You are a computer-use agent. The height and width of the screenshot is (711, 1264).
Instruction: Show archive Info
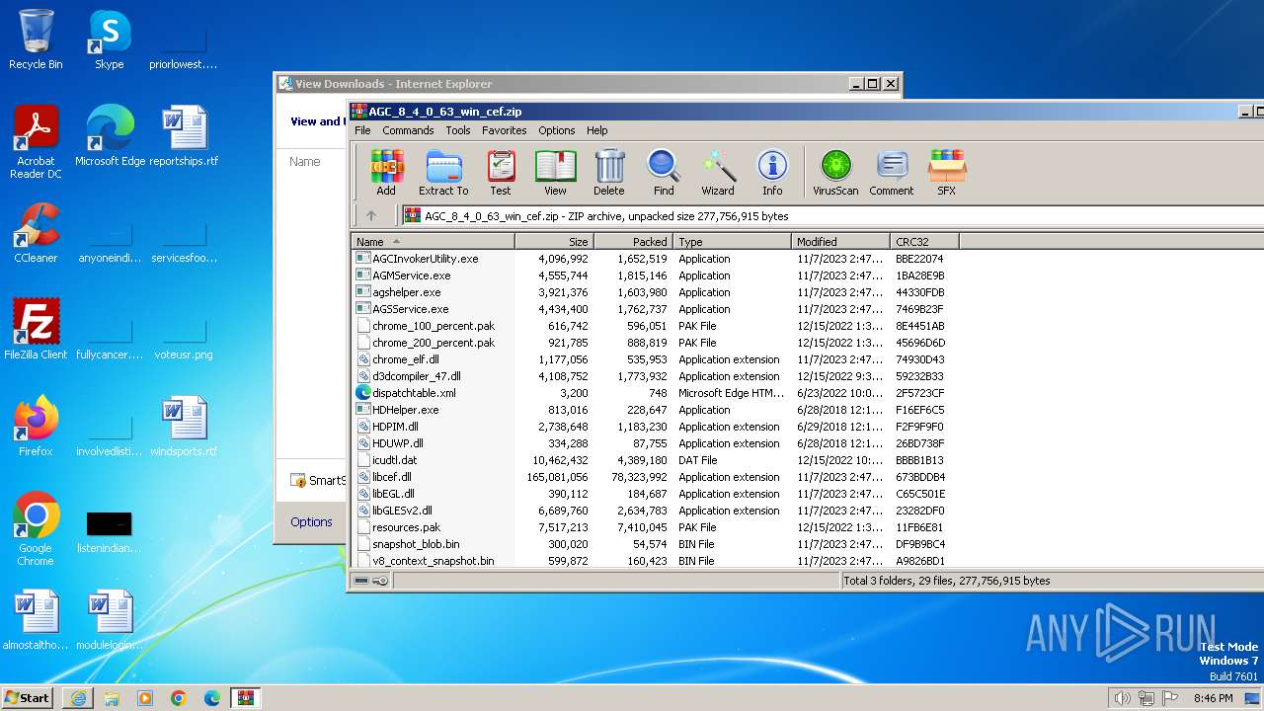tap(772, 173)
